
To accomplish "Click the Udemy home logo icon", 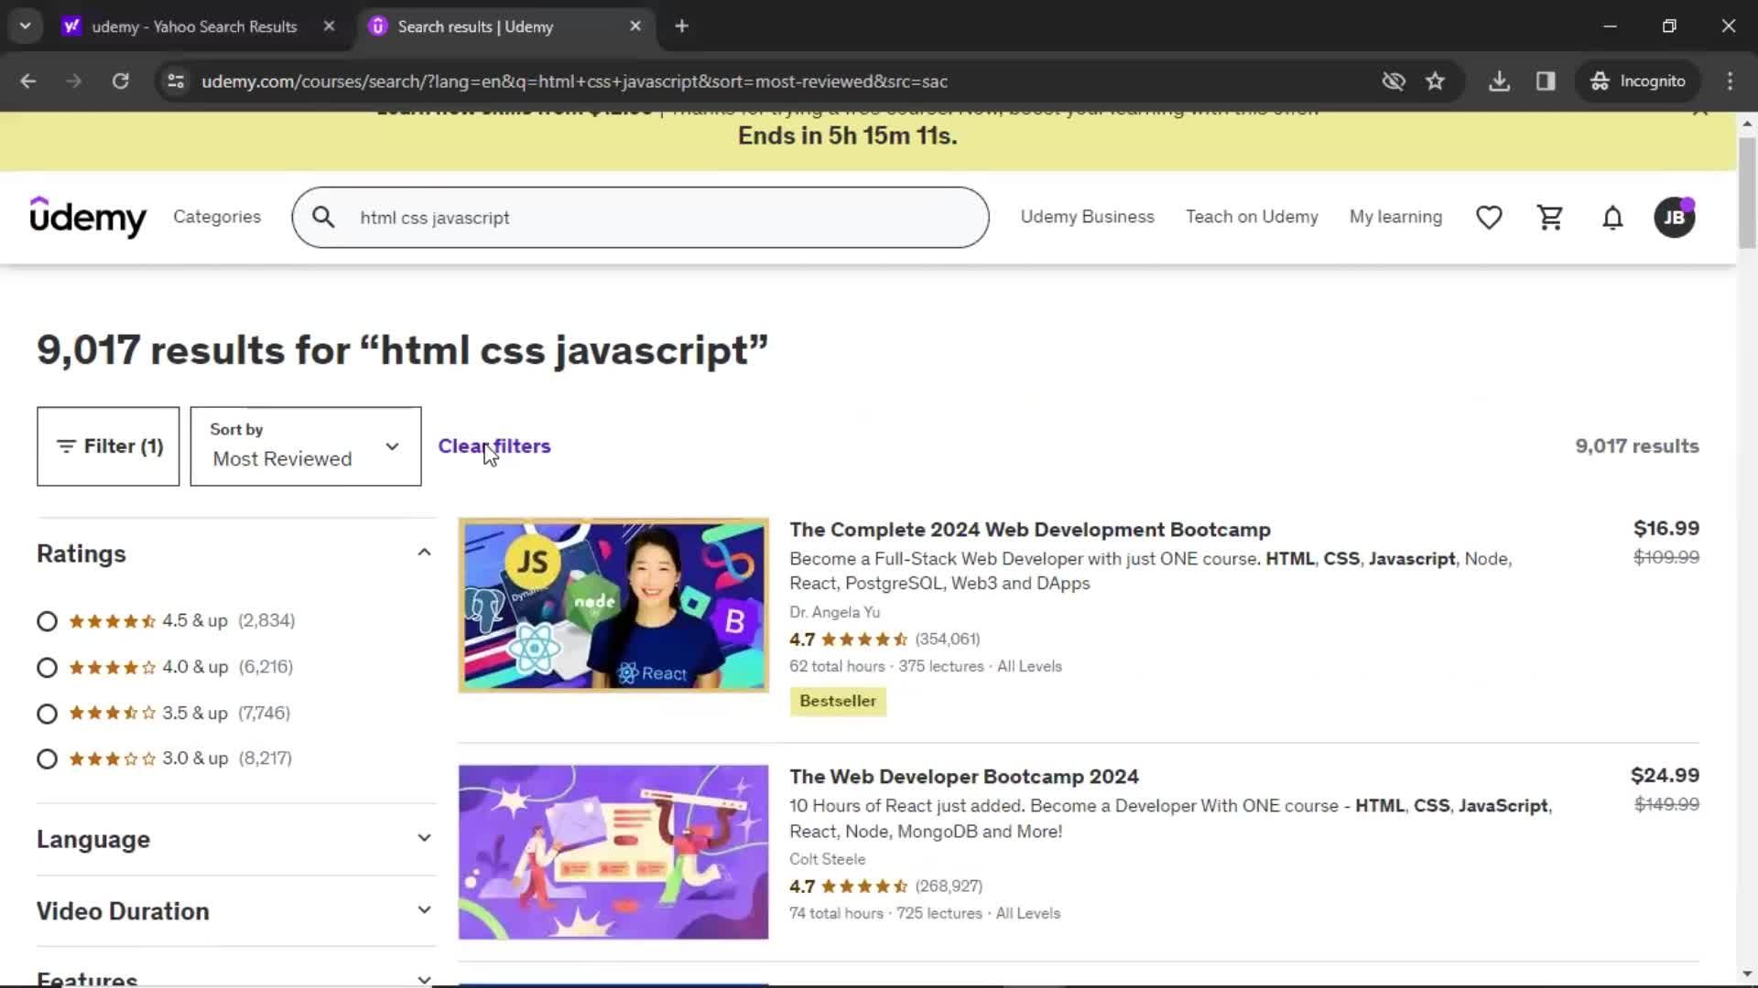I will 87,217.
